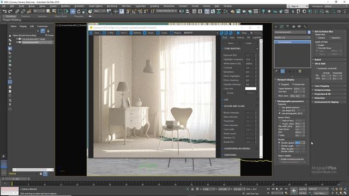Select the Use simple (EV) radio button

click(280, 111)
